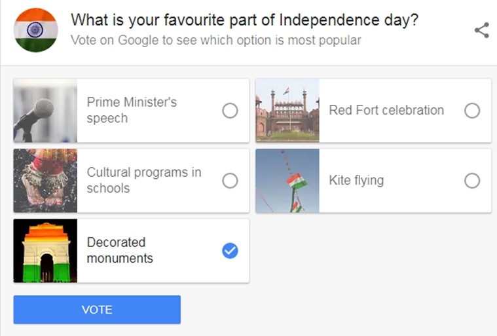Open the cultural programs thumbnail image
Image resolution: width=497 pixels, height=336 pixels.
point(45,181)
